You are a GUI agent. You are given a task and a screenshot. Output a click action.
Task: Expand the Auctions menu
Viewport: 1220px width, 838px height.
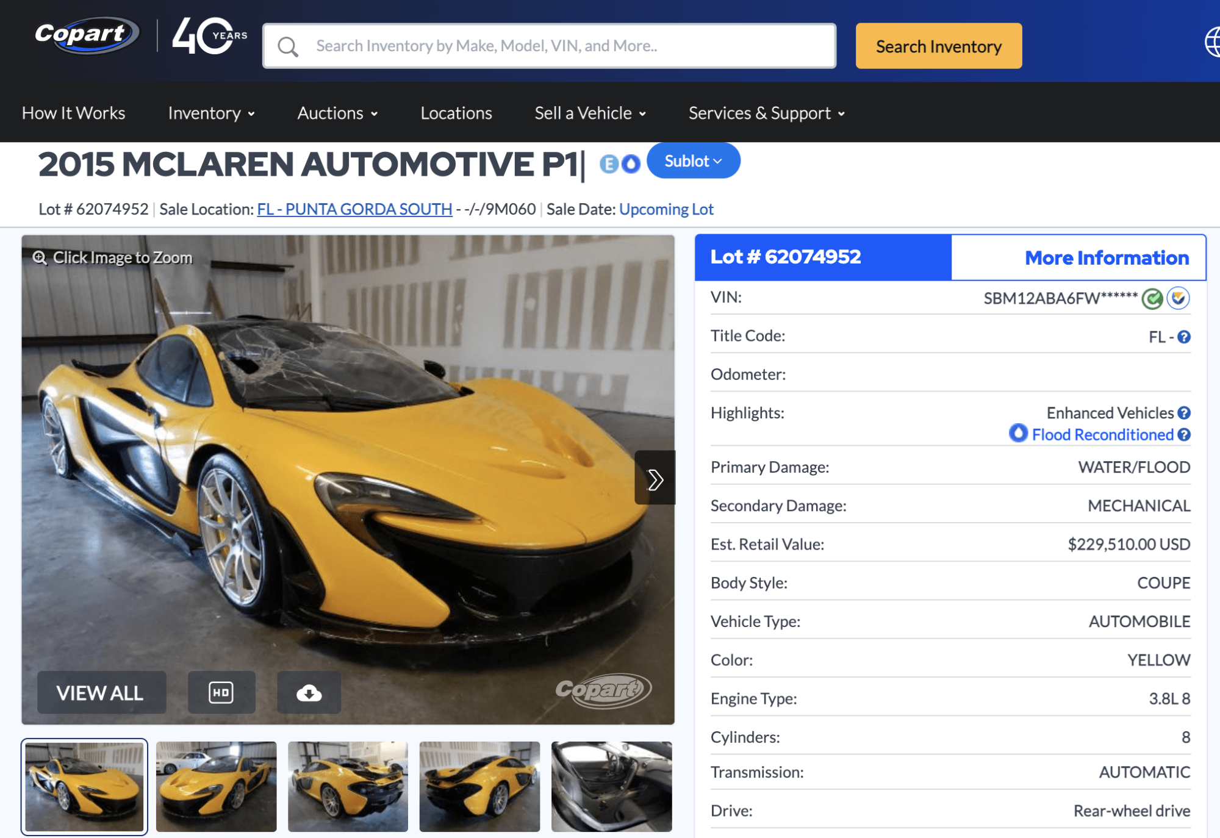pos(338,113)
